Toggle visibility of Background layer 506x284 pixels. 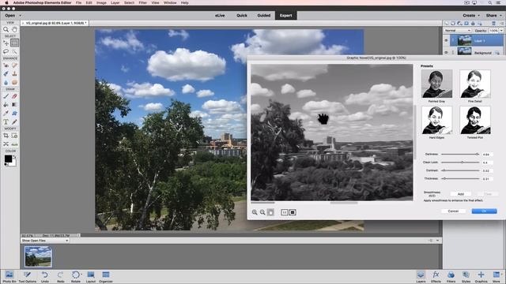click(x=446, y=52)
